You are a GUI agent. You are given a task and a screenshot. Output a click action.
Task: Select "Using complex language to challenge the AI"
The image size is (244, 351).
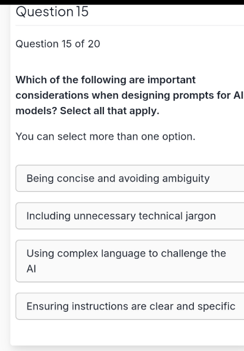point(130,261)
